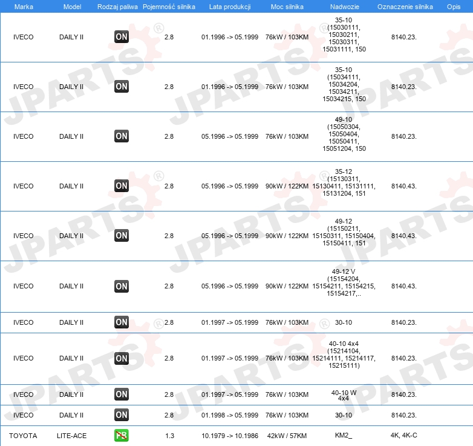Viewport: 473px width, 446px height.
Task: Click 8140.43. in the 49-12 V row
Action: 404,286
